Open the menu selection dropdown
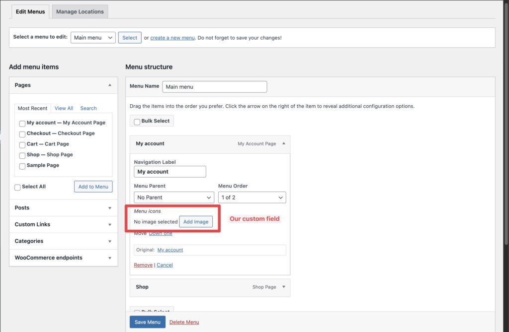Image resolution: width=509 pixels, height=332 pixels. [x=93, y=38]
